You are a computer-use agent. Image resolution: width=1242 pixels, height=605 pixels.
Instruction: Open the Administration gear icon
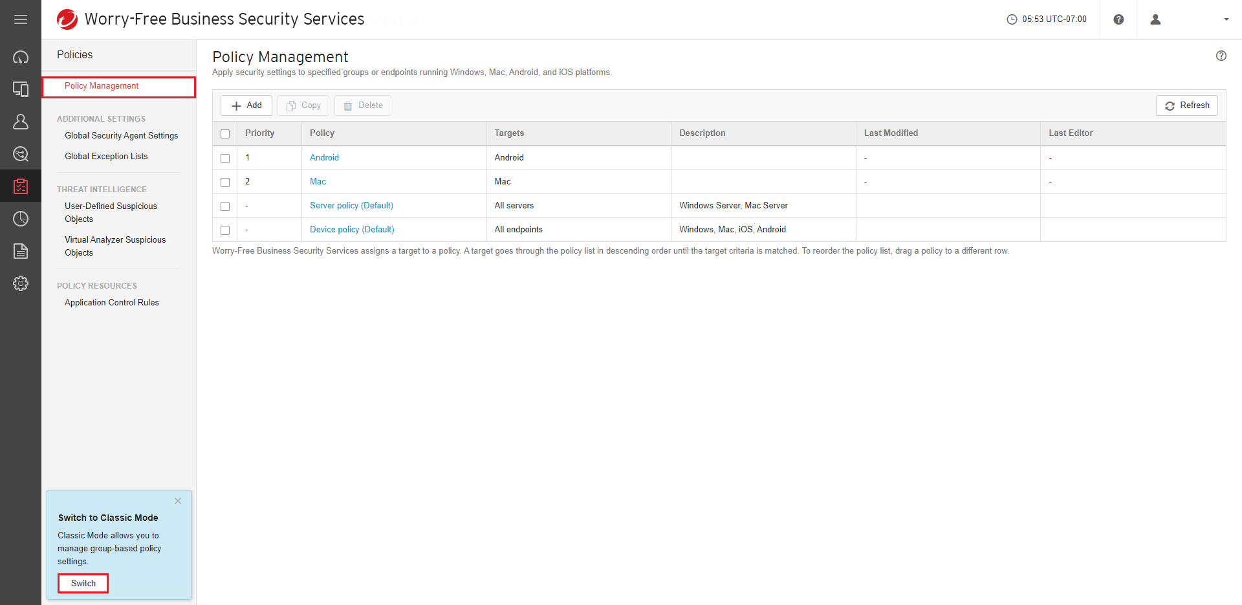21,283
